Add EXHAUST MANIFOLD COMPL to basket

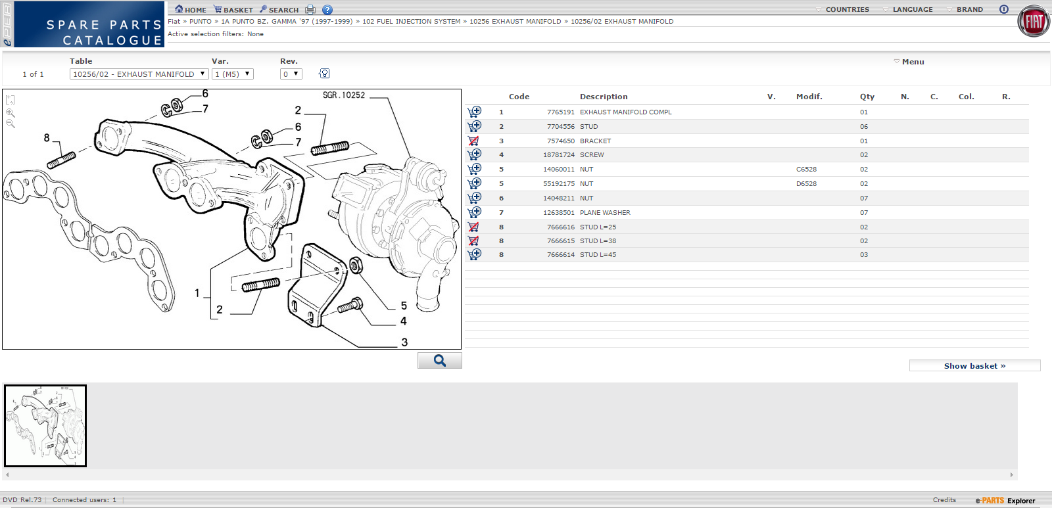click(x=474, y=112)
